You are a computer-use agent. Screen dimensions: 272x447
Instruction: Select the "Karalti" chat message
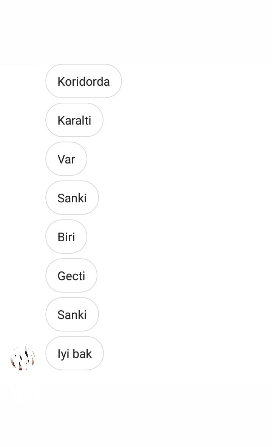click(74, 120)
